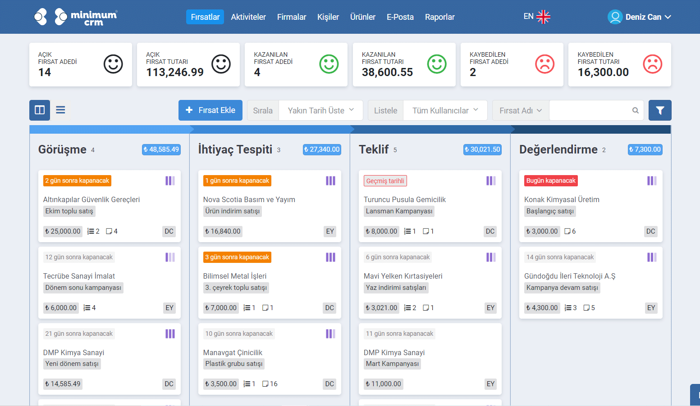The width and height of the screenshot is (700, 406).
Task: Open Altınkapılar Güvenlik Gereçleri opportunity
Action: [92, 199]
